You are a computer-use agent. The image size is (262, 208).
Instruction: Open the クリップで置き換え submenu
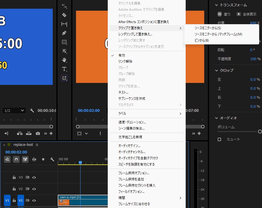[x=147, y=28]
